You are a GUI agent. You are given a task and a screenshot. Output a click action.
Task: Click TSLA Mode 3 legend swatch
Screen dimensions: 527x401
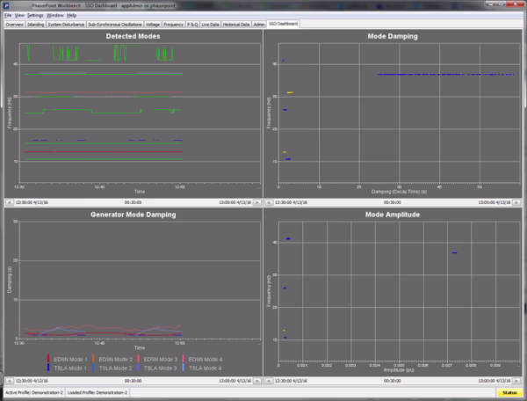(139, 368)
